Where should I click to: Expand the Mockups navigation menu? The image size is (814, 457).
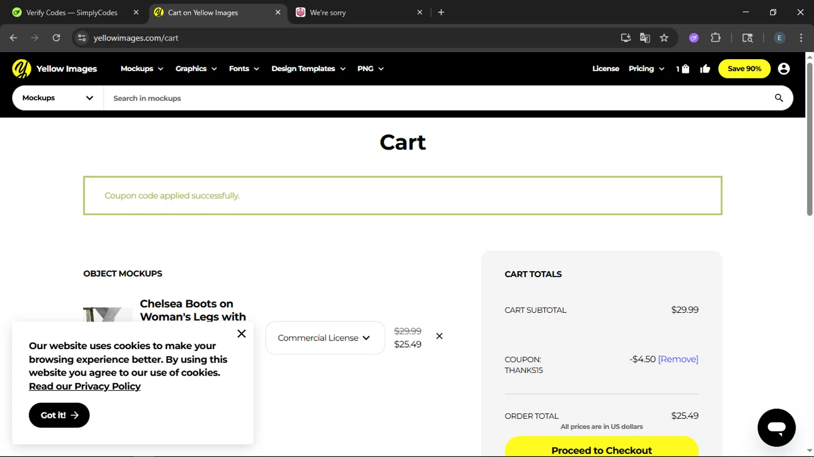click(142, 69)
